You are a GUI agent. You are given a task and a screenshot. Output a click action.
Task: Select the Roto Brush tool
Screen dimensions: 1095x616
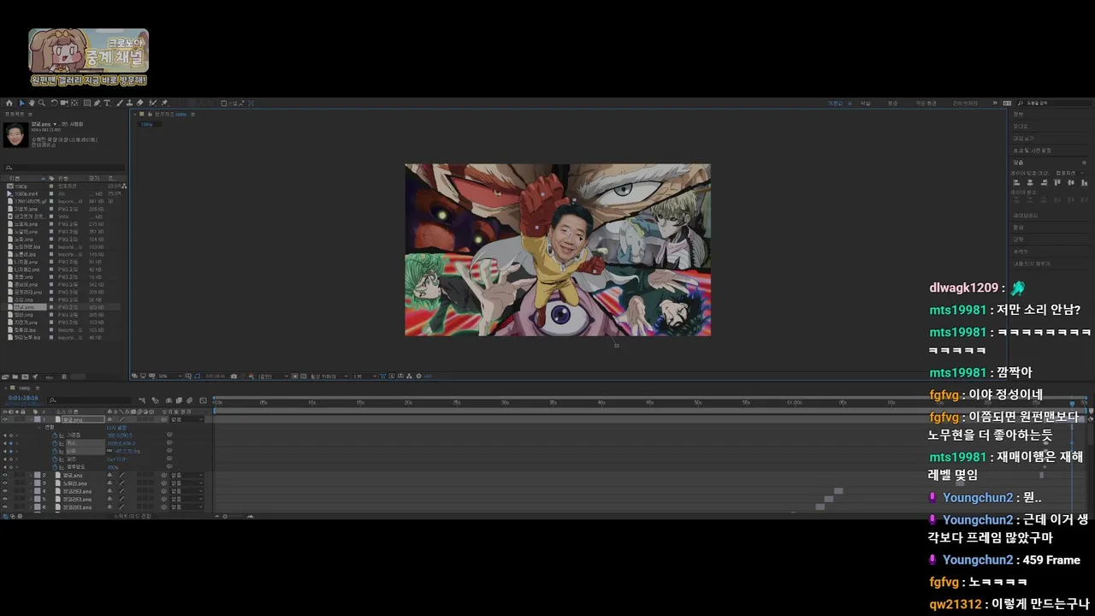[152, 103]
